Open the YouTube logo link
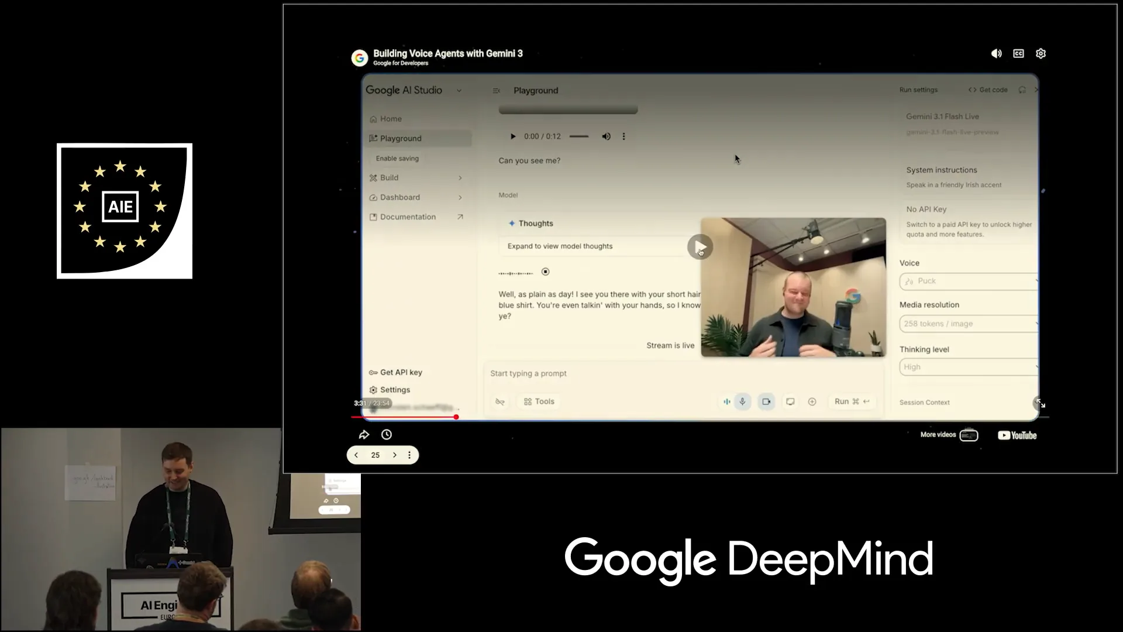 [1017, 435]
